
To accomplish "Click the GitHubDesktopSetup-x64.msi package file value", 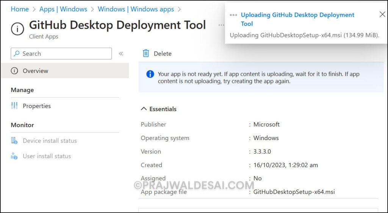I will tap(294, 192).
